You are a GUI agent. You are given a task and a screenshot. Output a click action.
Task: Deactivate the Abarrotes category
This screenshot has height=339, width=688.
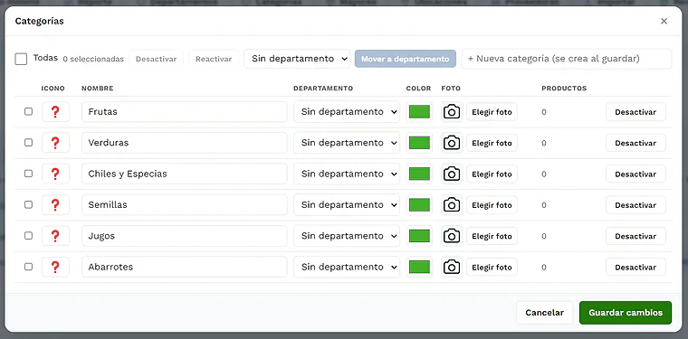coord(635,268)
